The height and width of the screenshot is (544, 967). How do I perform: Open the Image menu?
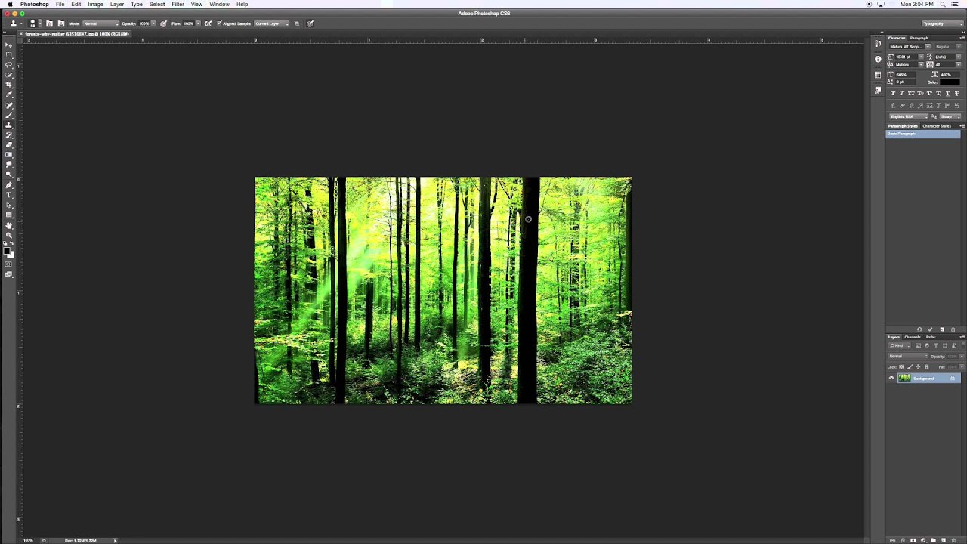pos(95,5)
